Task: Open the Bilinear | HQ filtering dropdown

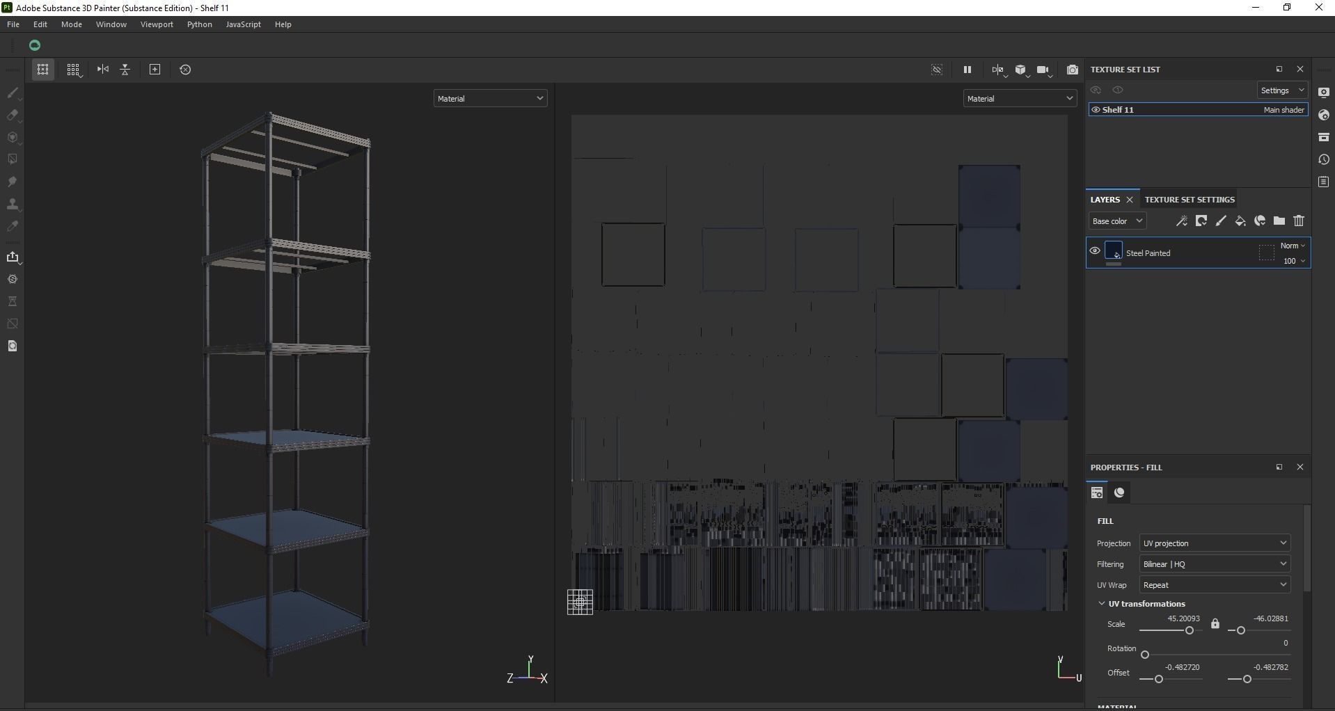Action: (1215, 564)
